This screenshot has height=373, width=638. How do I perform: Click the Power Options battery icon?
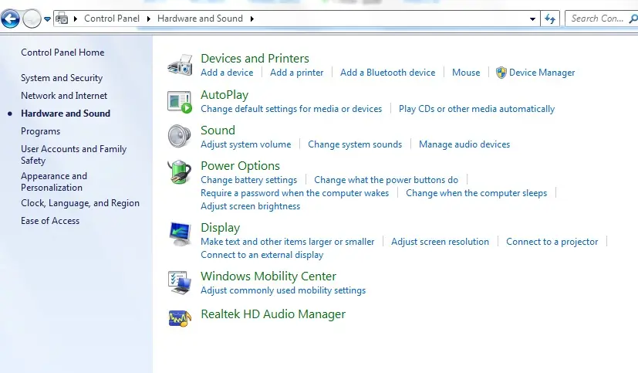point(180,172)
